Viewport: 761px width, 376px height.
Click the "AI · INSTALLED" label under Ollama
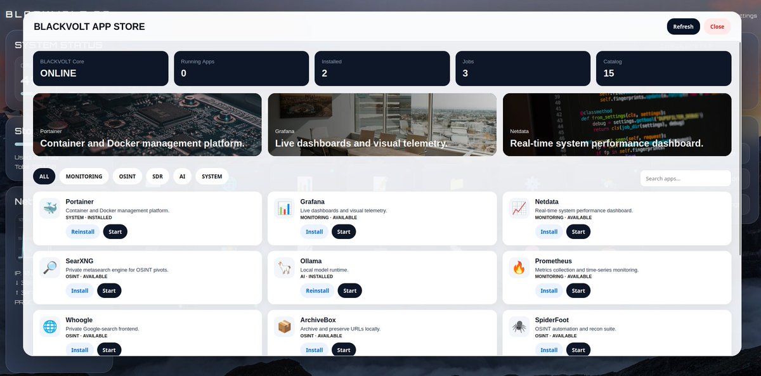[x=316, y=276]
